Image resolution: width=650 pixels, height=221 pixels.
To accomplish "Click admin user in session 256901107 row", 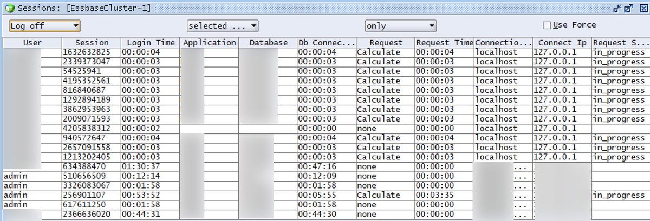I will click(x=15, y=195).
